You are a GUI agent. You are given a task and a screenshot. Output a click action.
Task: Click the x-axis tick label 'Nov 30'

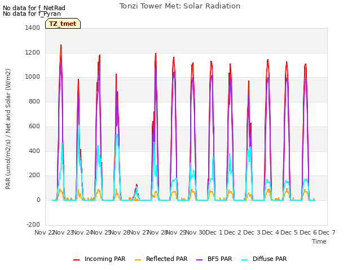(195, 232)
